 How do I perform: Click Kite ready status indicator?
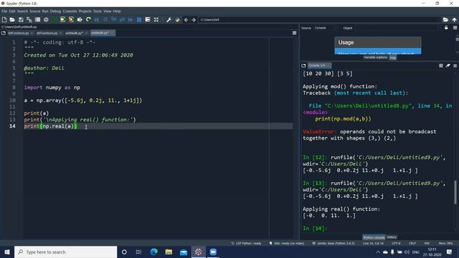(287, 244)
